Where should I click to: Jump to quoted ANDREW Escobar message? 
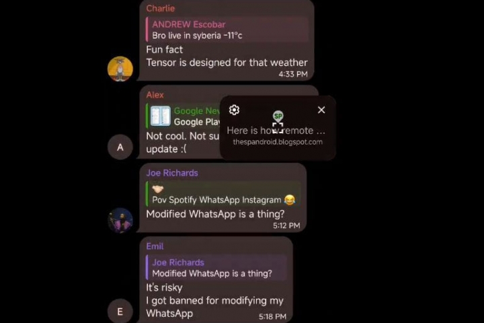[x=227, y=30]
